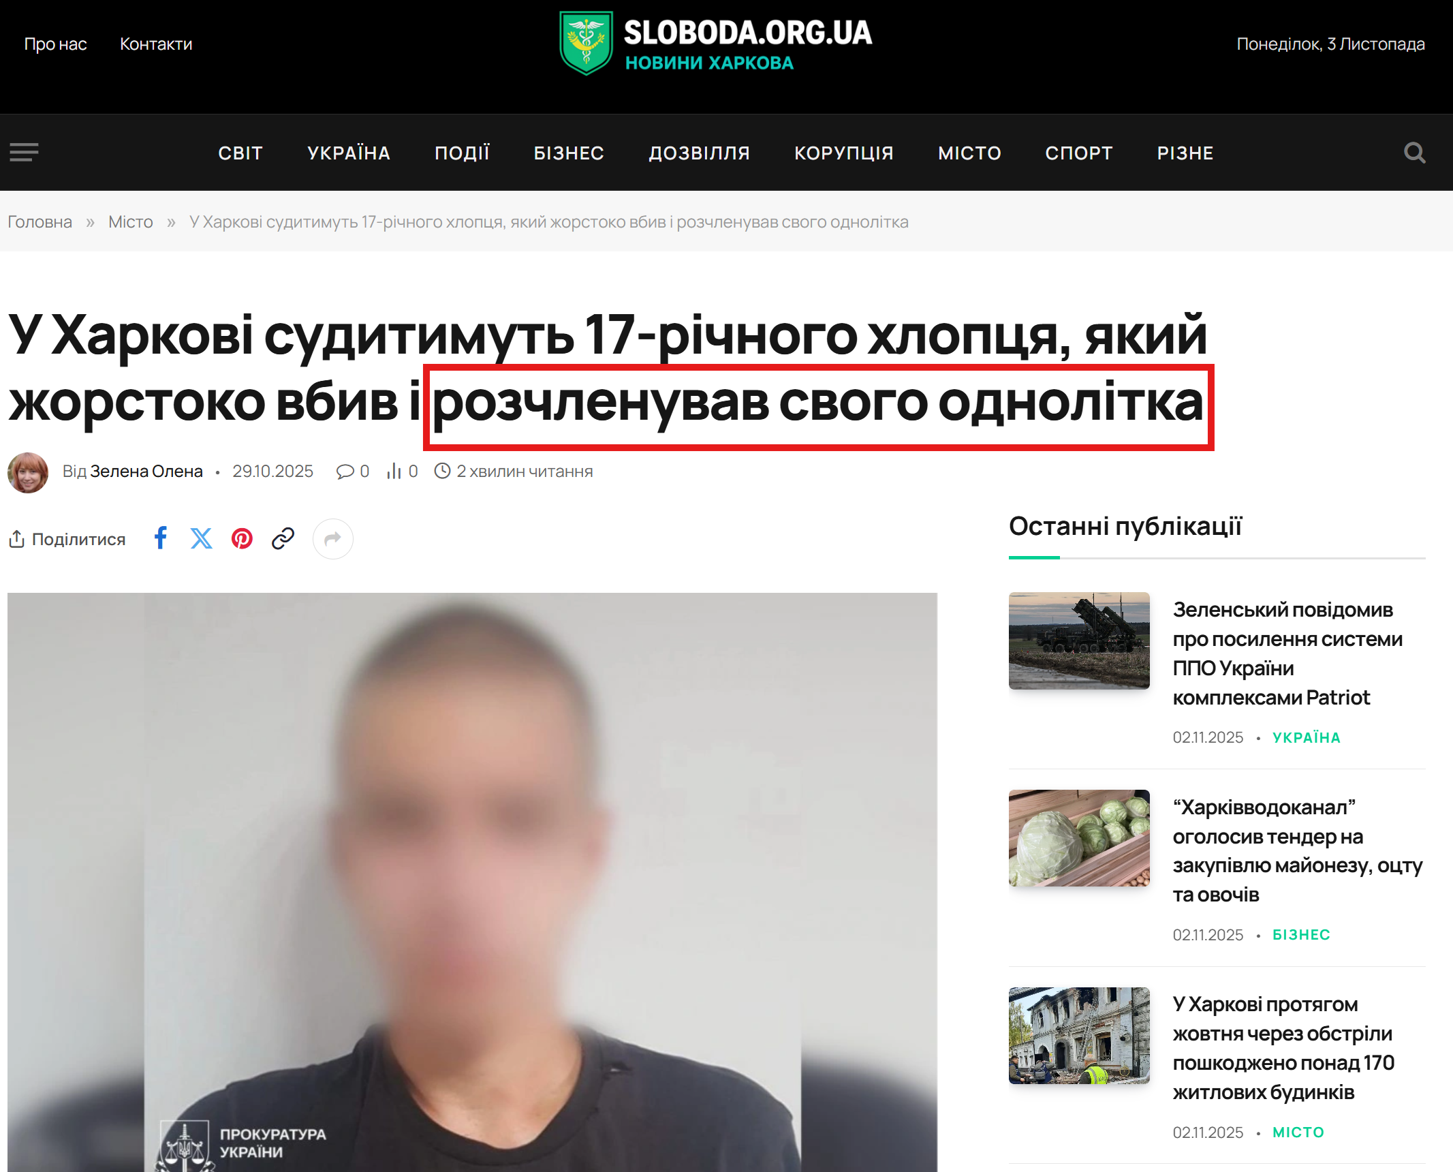Click the Sloboda.org.ua shield logo
Viewport: 1453px width, 1172px height.
tap(586, 43)
